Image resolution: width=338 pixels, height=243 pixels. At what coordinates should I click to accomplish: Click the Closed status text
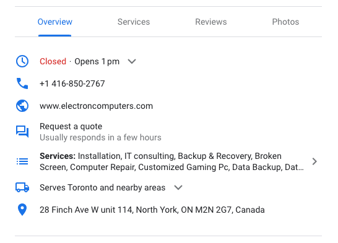[53, 62]
